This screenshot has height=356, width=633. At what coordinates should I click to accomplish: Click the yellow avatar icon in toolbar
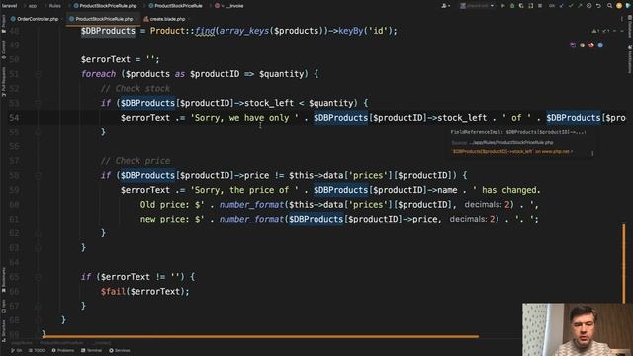pos(619,6)
